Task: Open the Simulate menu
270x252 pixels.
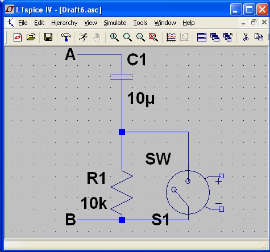Action: pyautogui.click(x=115, y=23)
